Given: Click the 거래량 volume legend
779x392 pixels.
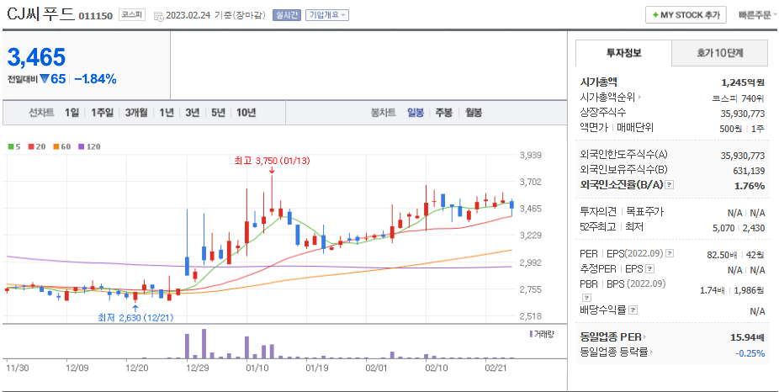Looking at the screenshot, I should (x=542, y=334).
